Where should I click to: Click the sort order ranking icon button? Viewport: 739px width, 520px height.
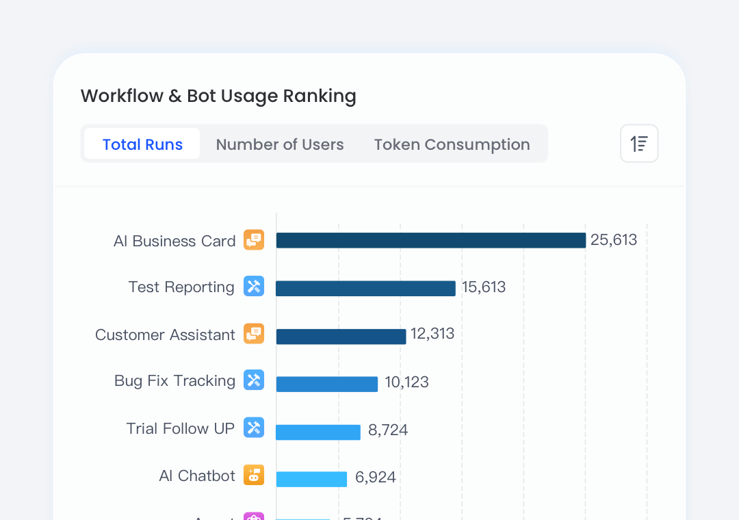(x=639, y=144)
